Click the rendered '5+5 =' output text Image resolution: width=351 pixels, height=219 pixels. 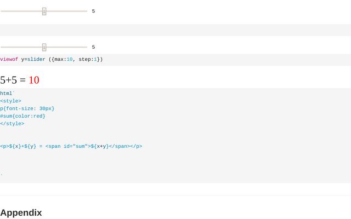tap(13, 80)
